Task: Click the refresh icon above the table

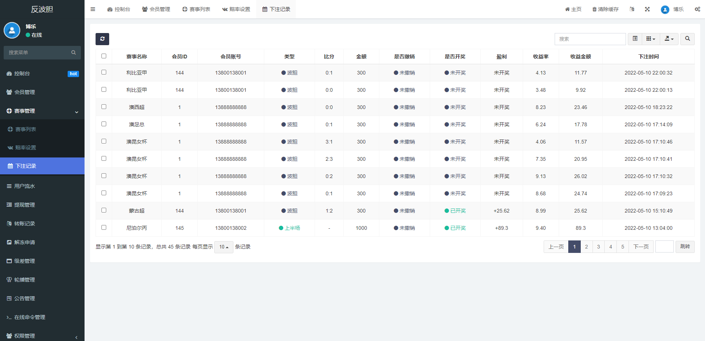Action: click(102, 39)
